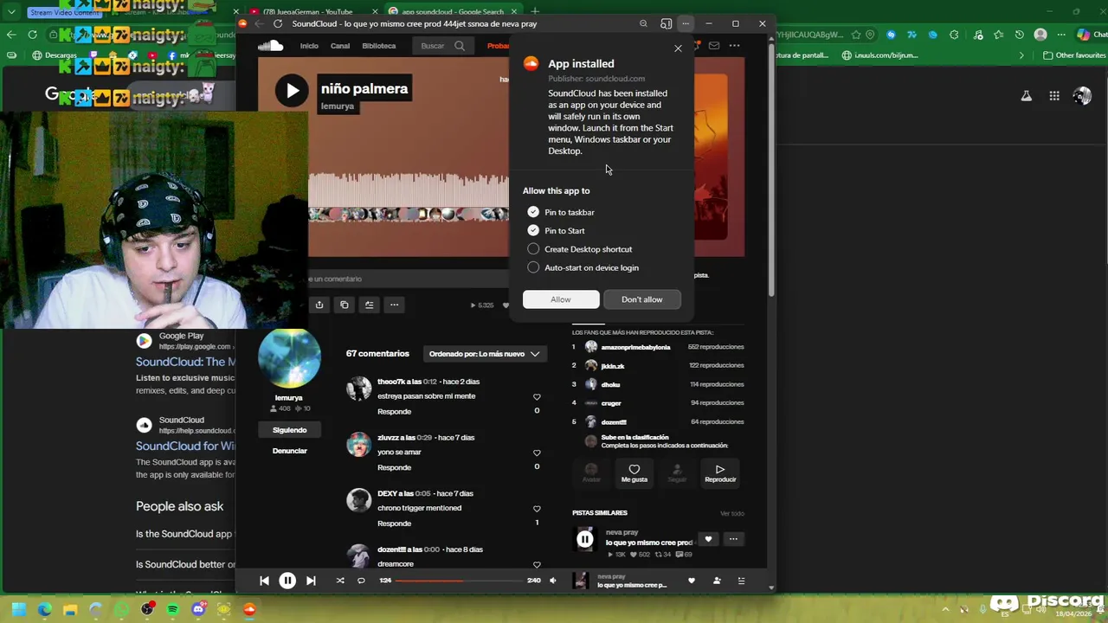Enable Create Desktop shortcut option

coord(533,249)
